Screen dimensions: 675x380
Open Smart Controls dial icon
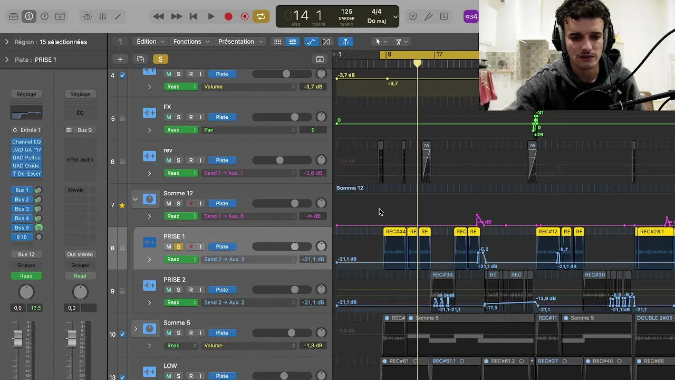(87, 16)
